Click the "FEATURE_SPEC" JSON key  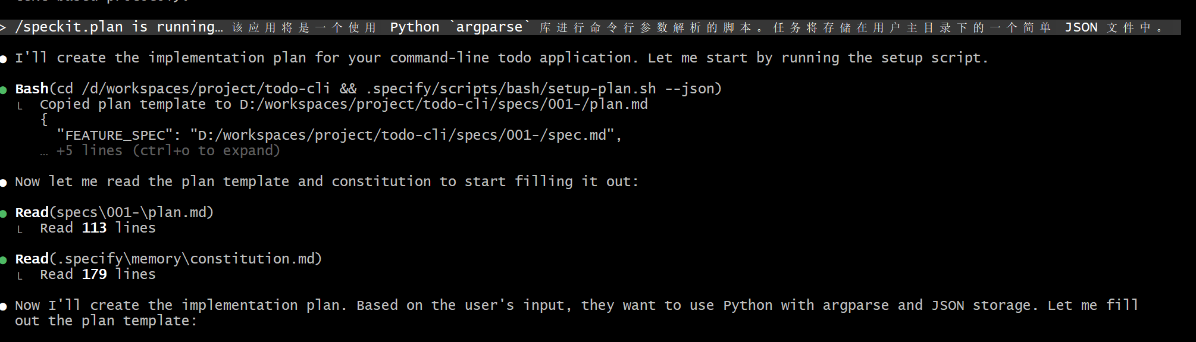[115, 136]
